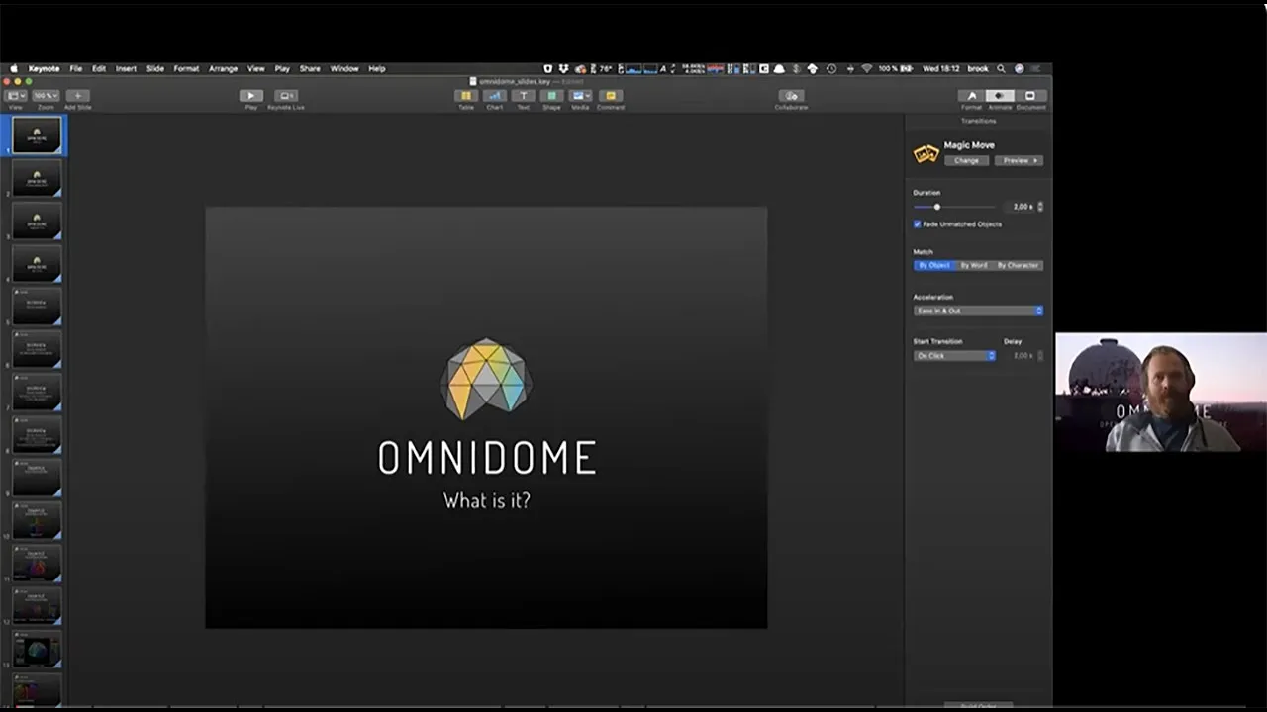The image size is (1267, 712).
Task: Open Keynote Live from the toolbar
Action: (x=286, y=96)
